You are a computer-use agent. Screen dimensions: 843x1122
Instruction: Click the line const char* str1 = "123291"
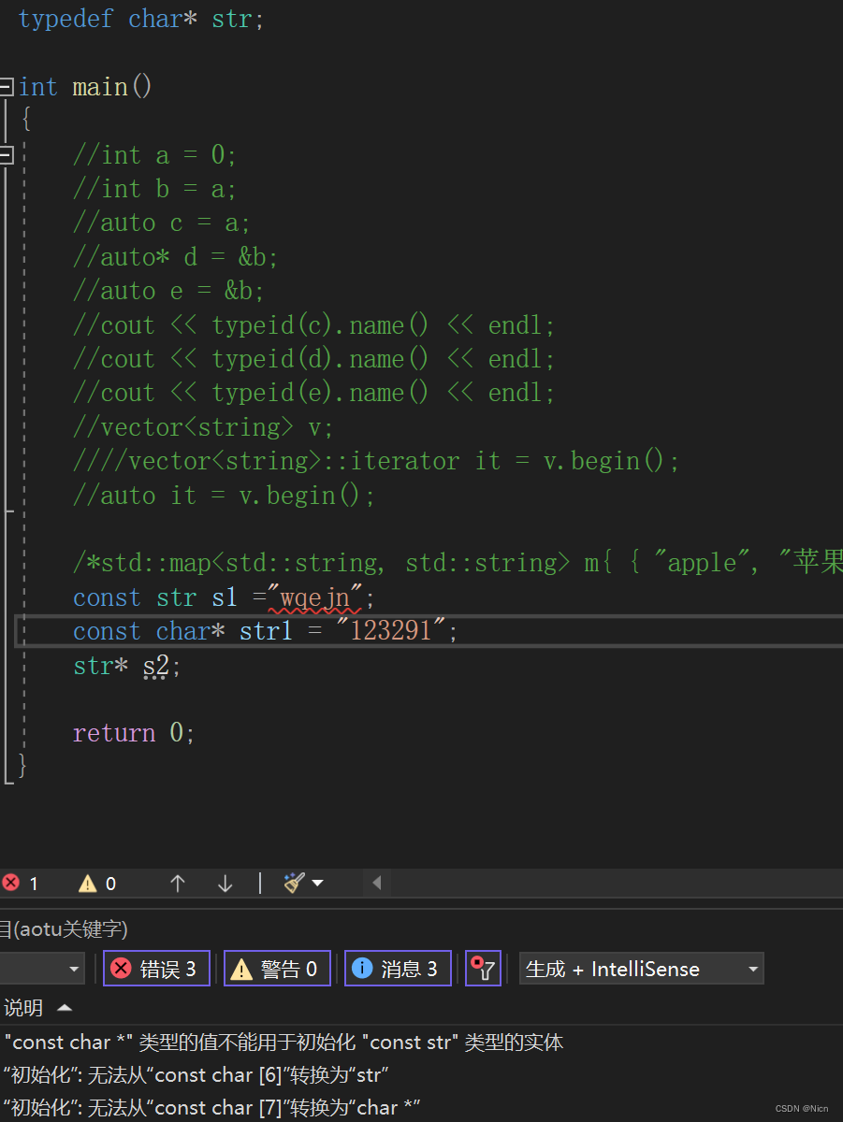pyautogui.click(x=266, y=632)
